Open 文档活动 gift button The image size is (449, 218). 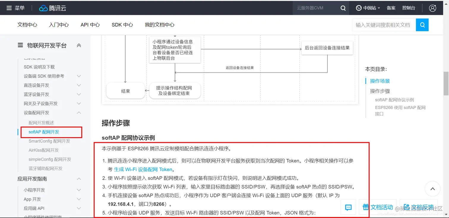(x=378, y=207)
